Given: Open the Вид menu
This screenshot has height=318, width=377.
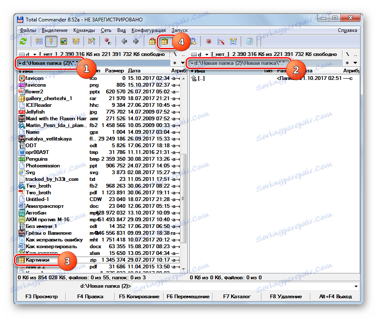Looking at the screenshot, I should 121,30.
